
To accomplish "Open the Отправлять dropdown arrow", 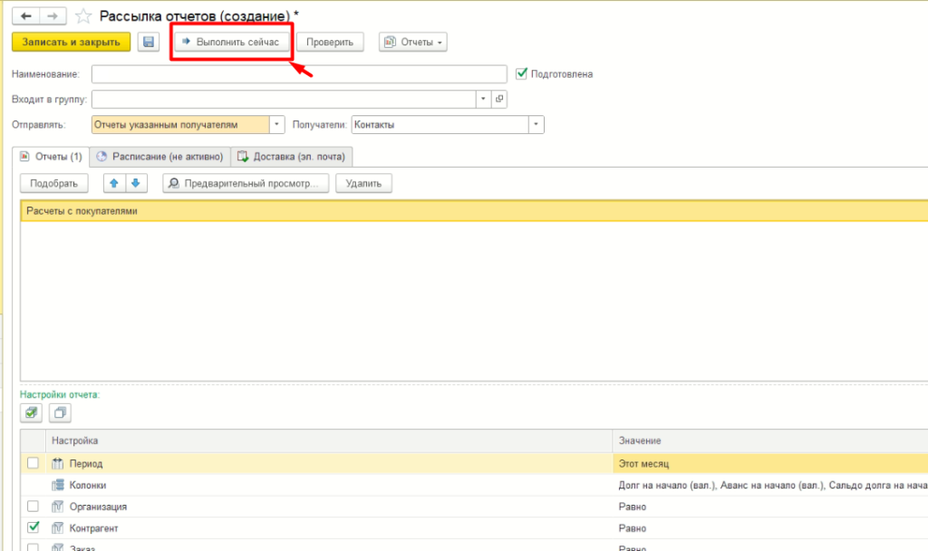I will pos(276,125).
